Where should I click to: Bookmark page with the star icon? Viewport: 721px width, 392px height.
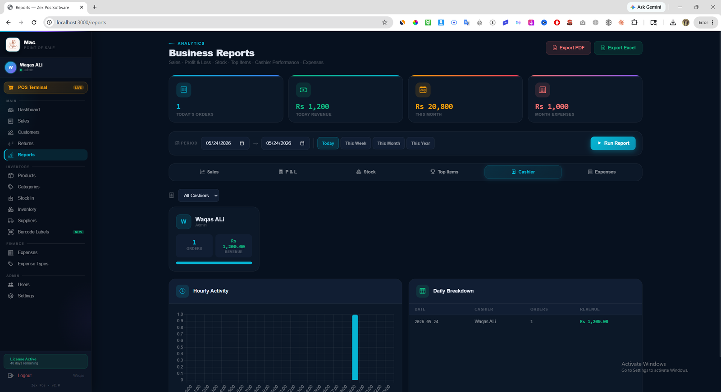pos(384,23)
